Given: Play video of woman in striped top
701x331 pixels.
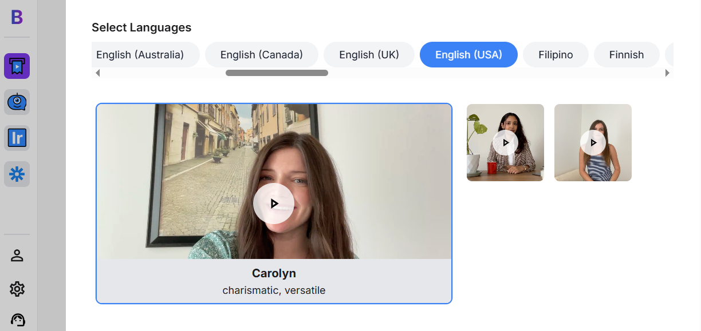Looking at the screenshot, I should tap(593, 142).
